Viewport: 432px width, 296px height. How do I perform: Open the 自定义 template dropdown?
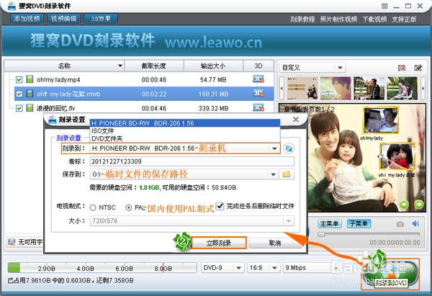tap(340, 68)
